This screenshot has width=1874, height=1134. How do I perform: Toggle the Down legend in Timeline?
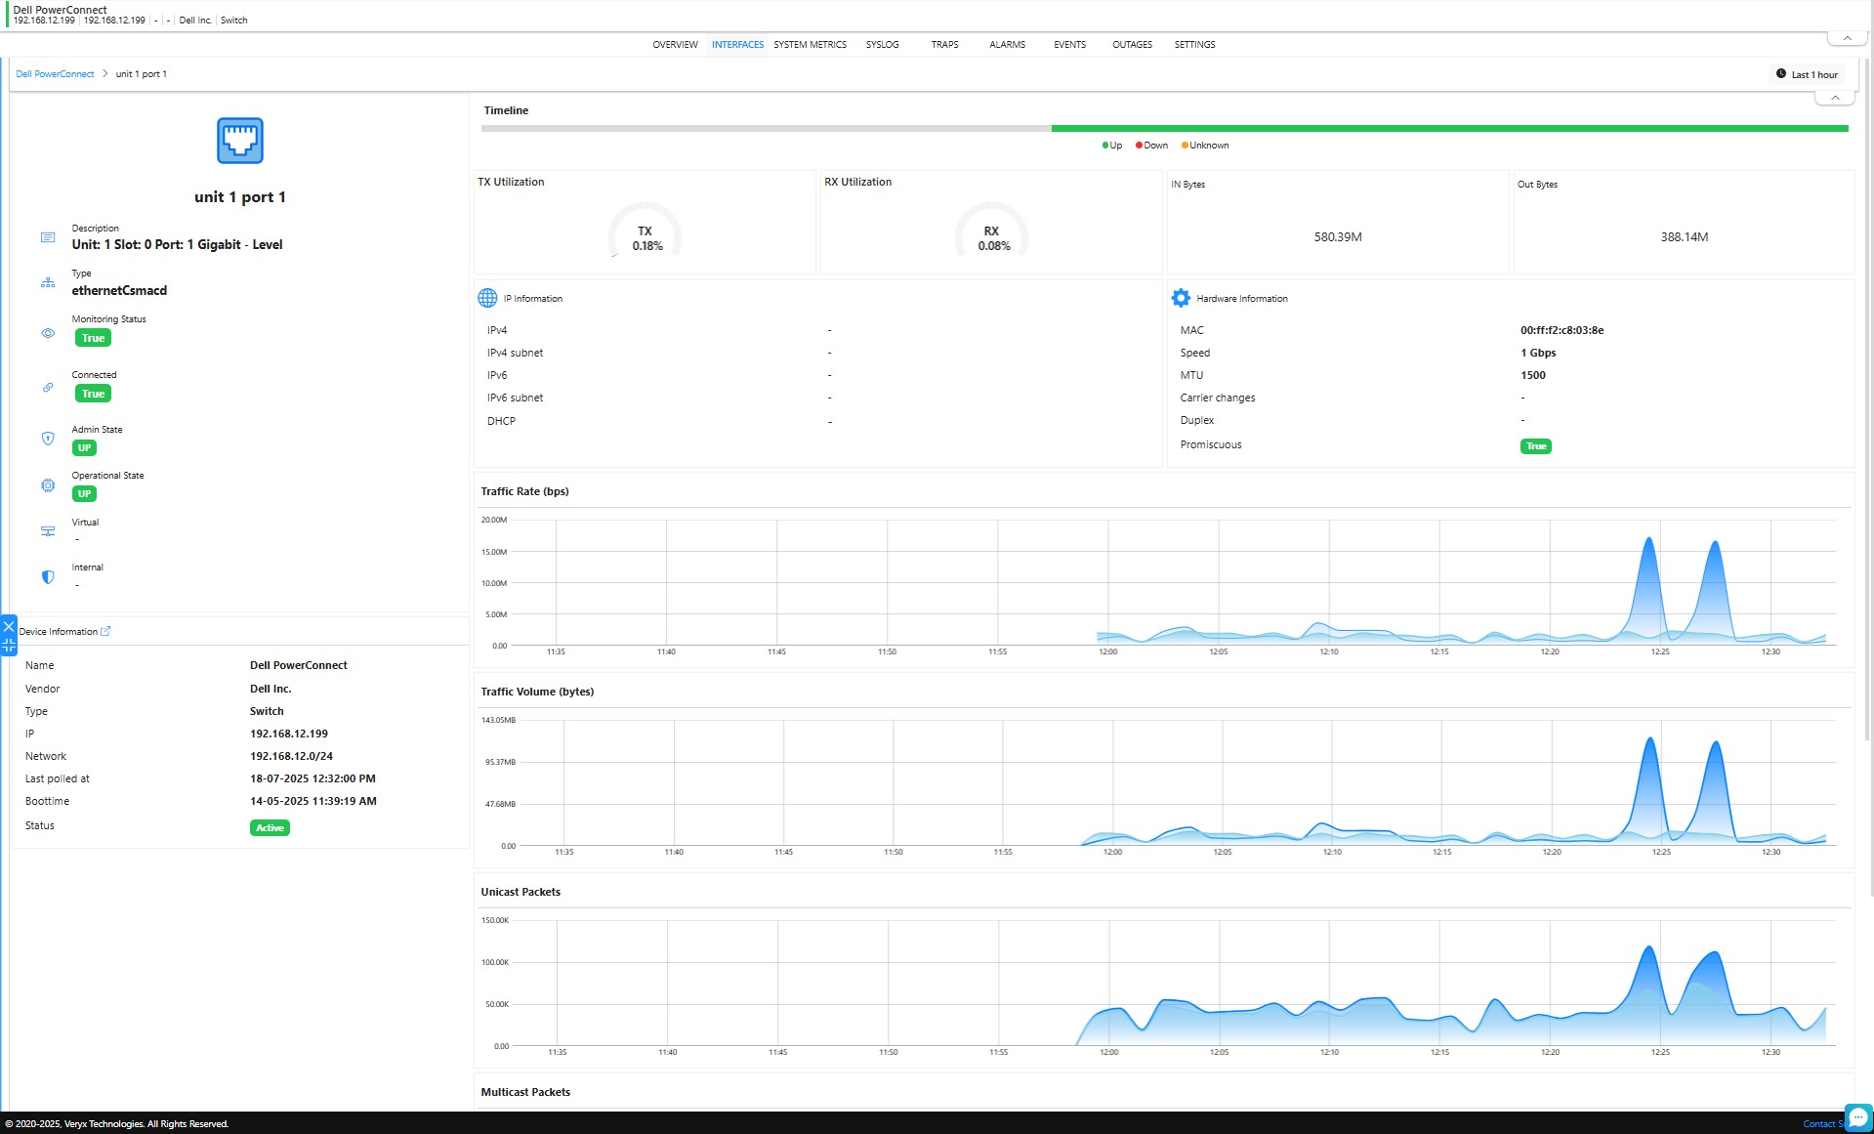click(x=1152, y=146)
